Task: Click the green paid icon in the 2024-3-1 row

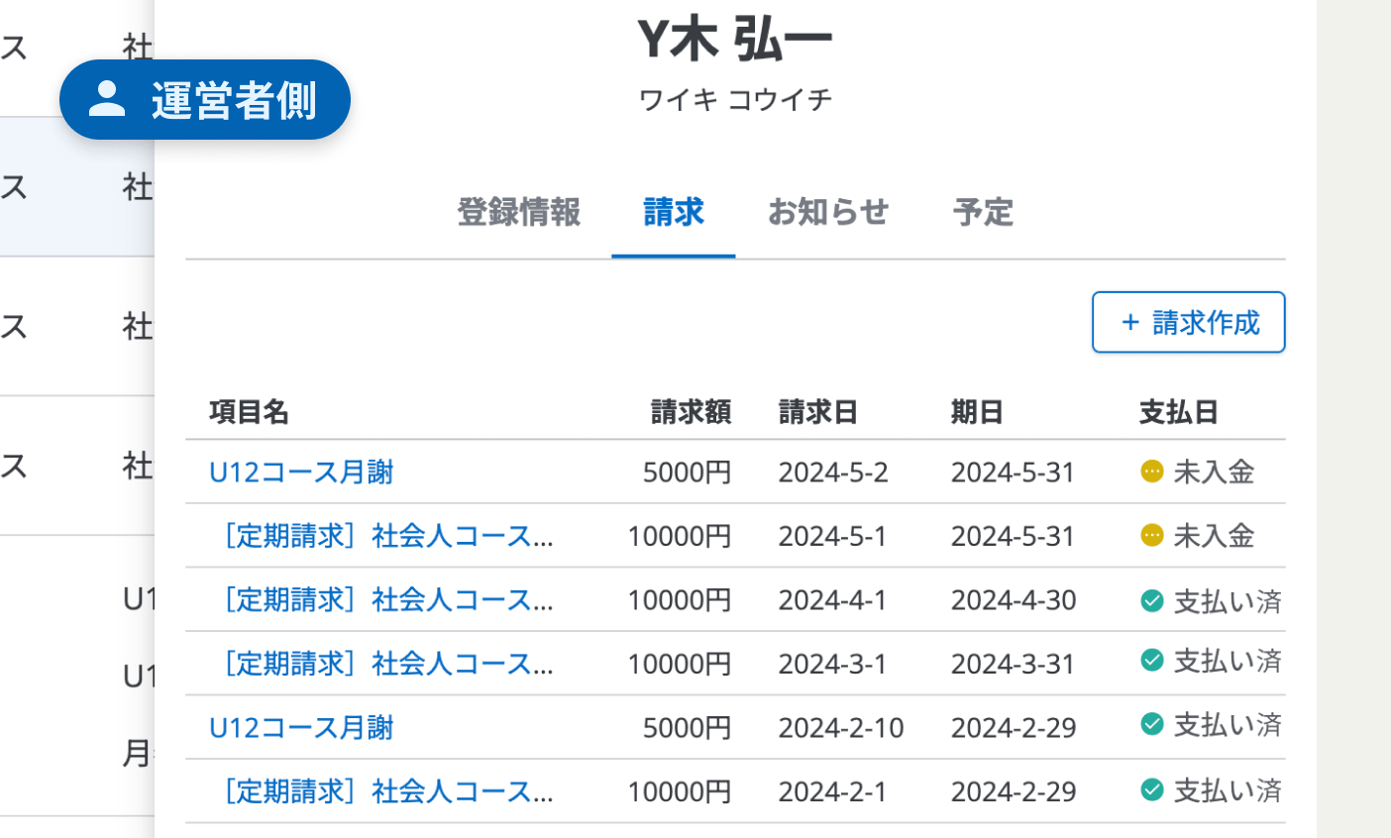Action: (x=1151, y=661)
